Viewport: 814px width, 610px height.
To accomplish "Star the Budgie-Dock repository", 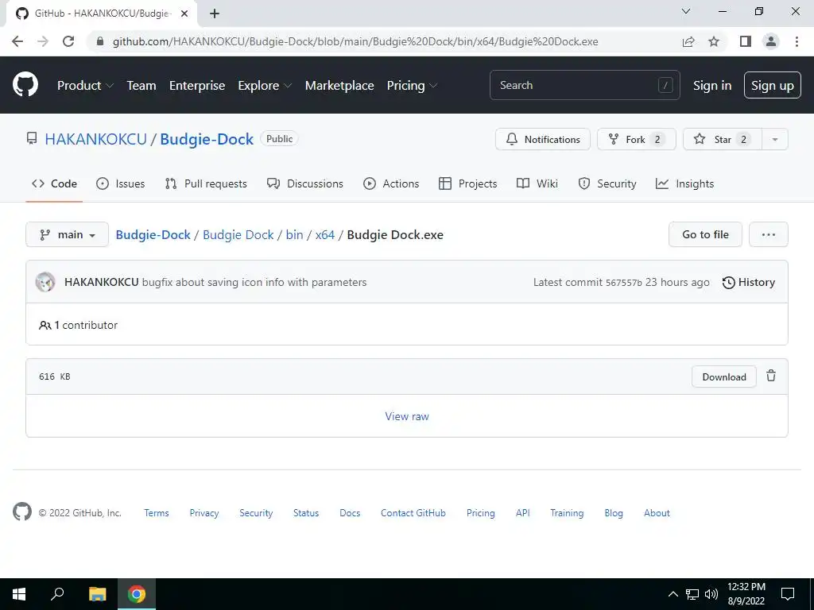I will point(722,139).
